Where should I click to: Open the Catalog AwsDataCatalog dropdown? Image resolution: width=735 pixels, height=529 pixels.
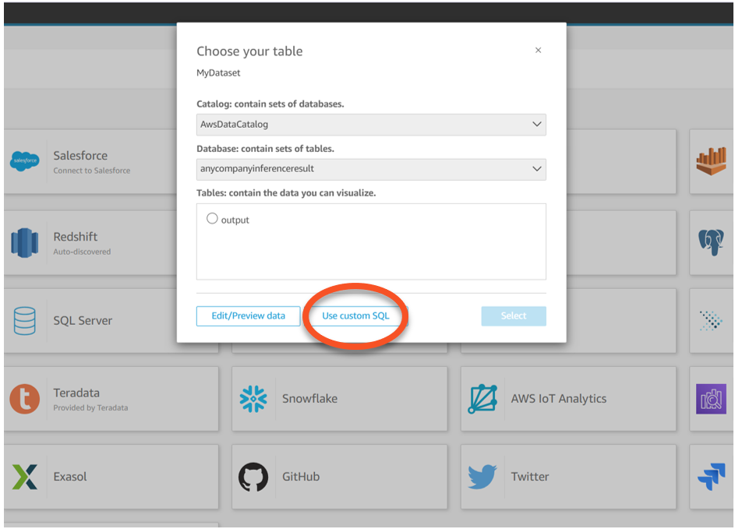pos(371,125)
